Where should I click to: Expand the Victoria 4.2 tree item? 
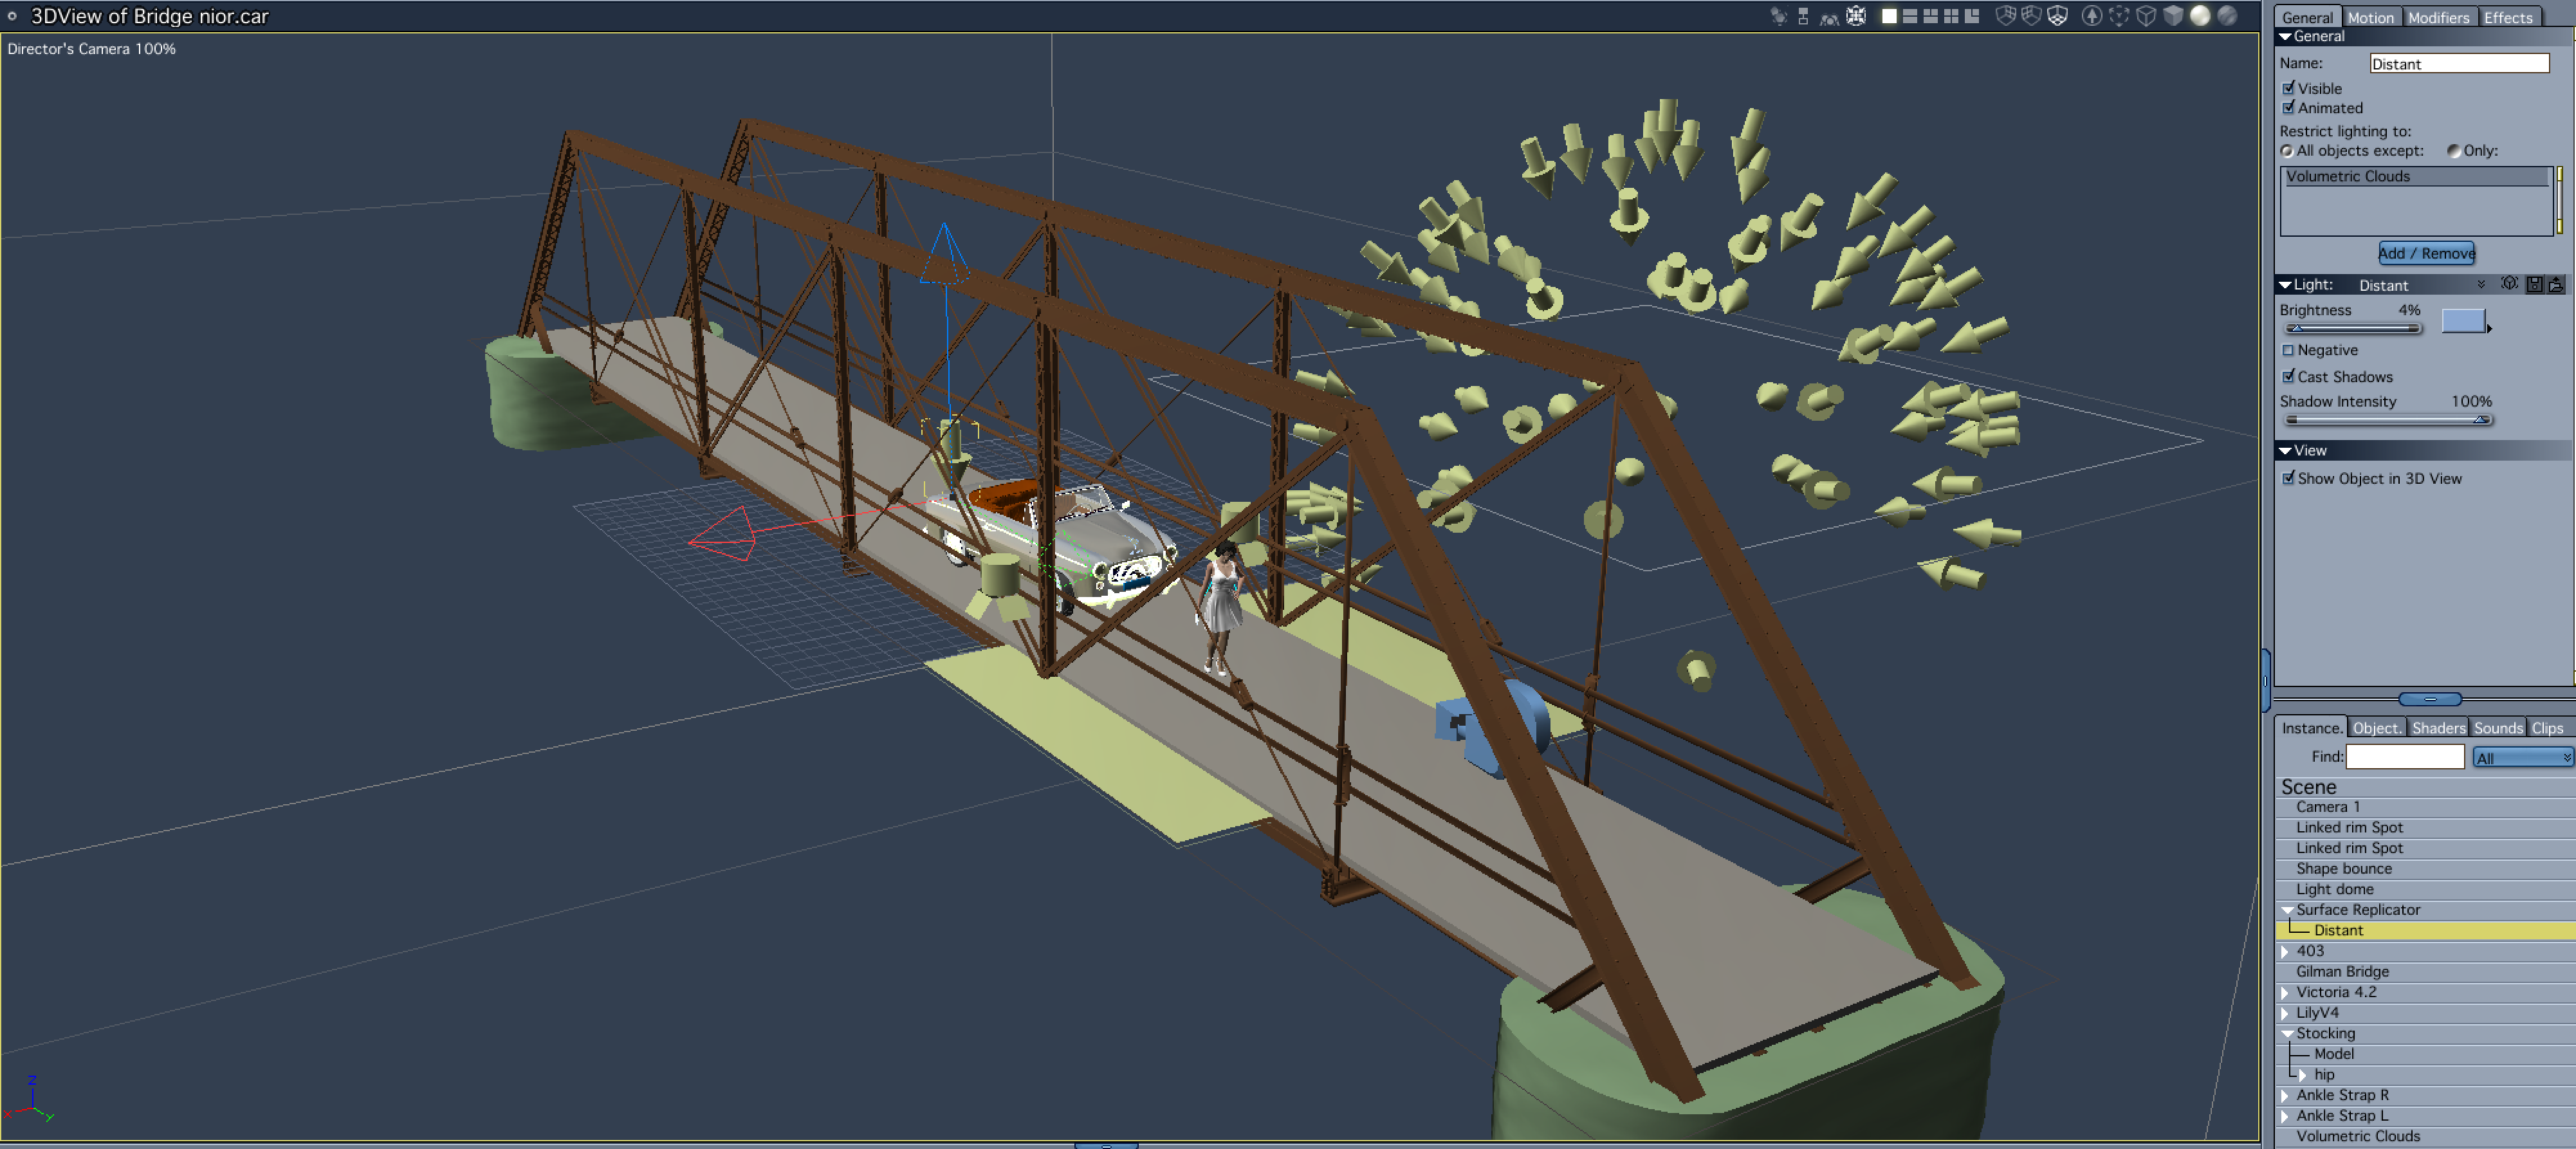click(x=2285, y=992)
